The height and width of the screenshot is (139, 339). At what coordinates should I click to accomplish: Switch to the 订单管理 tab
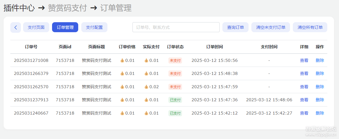point(65,27)
